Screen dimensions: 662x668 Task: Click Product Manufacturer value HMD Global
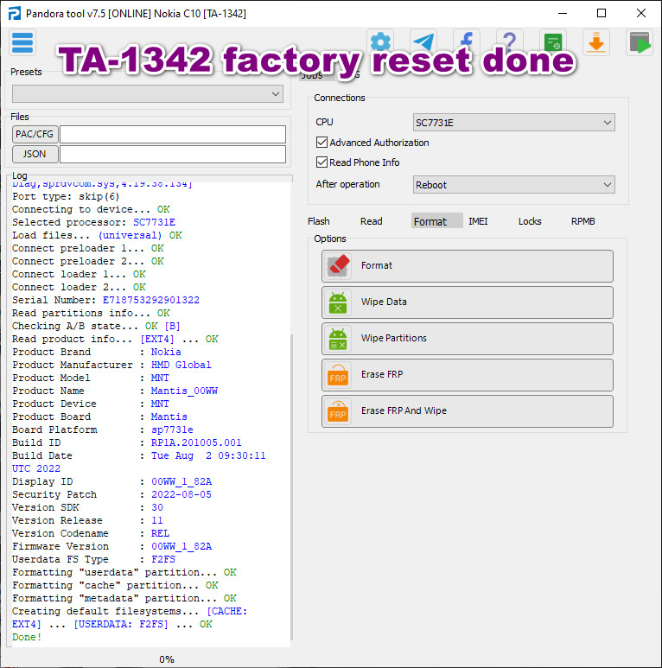pyautogui.click(x=181, y=365)
